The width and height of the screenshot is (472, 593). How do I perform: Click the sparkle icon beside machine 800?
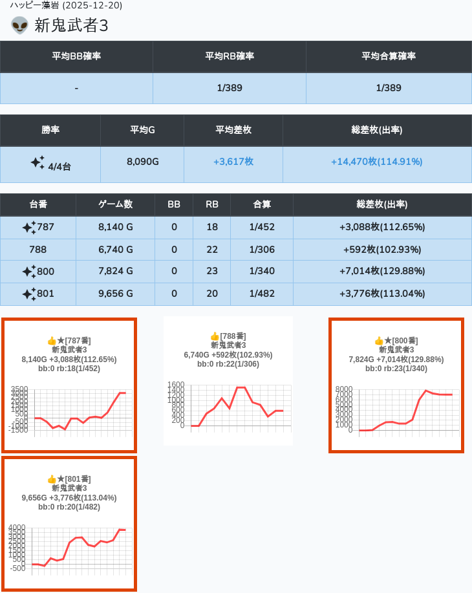pyautogui.click(x=29, y=272)
